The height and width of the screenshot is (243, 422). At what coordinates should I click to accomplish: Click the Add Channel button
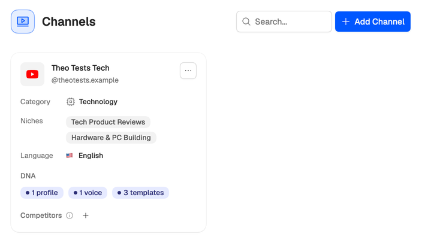(373, 22)
